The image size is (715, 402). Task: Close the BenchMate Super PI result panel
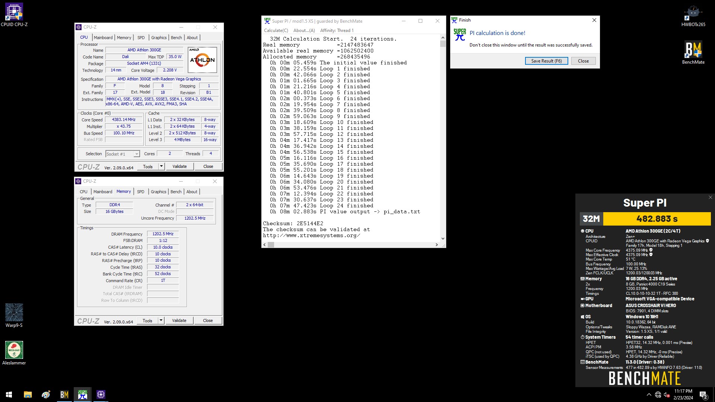point(710,197)
